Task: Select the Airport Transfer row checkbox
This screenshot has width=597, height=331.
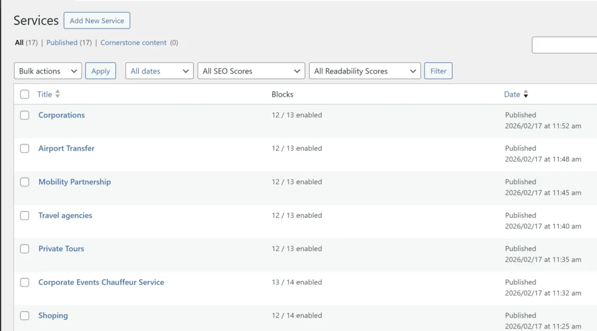Action: tap(24, 149)
